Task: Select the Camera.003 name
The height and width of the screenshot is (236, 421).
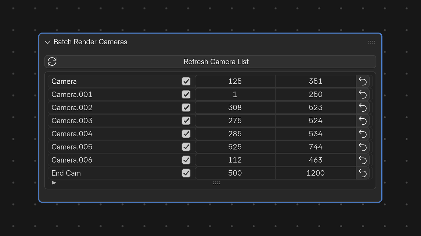Action: (72, 121)
